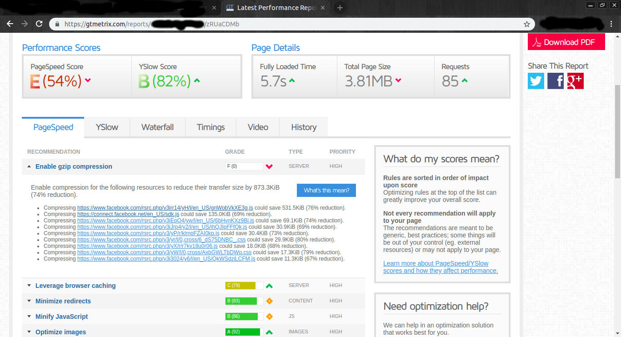The height and width of the screenshot is (337, 621).
Task: Click the Need optimization help? heading
Action: [x=436, y=306]
